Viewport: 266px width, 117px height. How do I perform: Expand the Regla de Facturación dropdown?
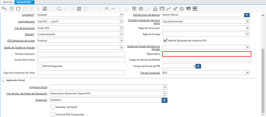coord(248,28)
